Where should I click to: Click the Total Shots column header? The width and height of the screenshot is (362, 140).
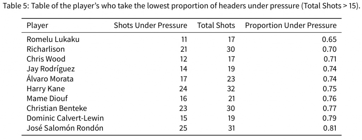(x=216, y=25)
